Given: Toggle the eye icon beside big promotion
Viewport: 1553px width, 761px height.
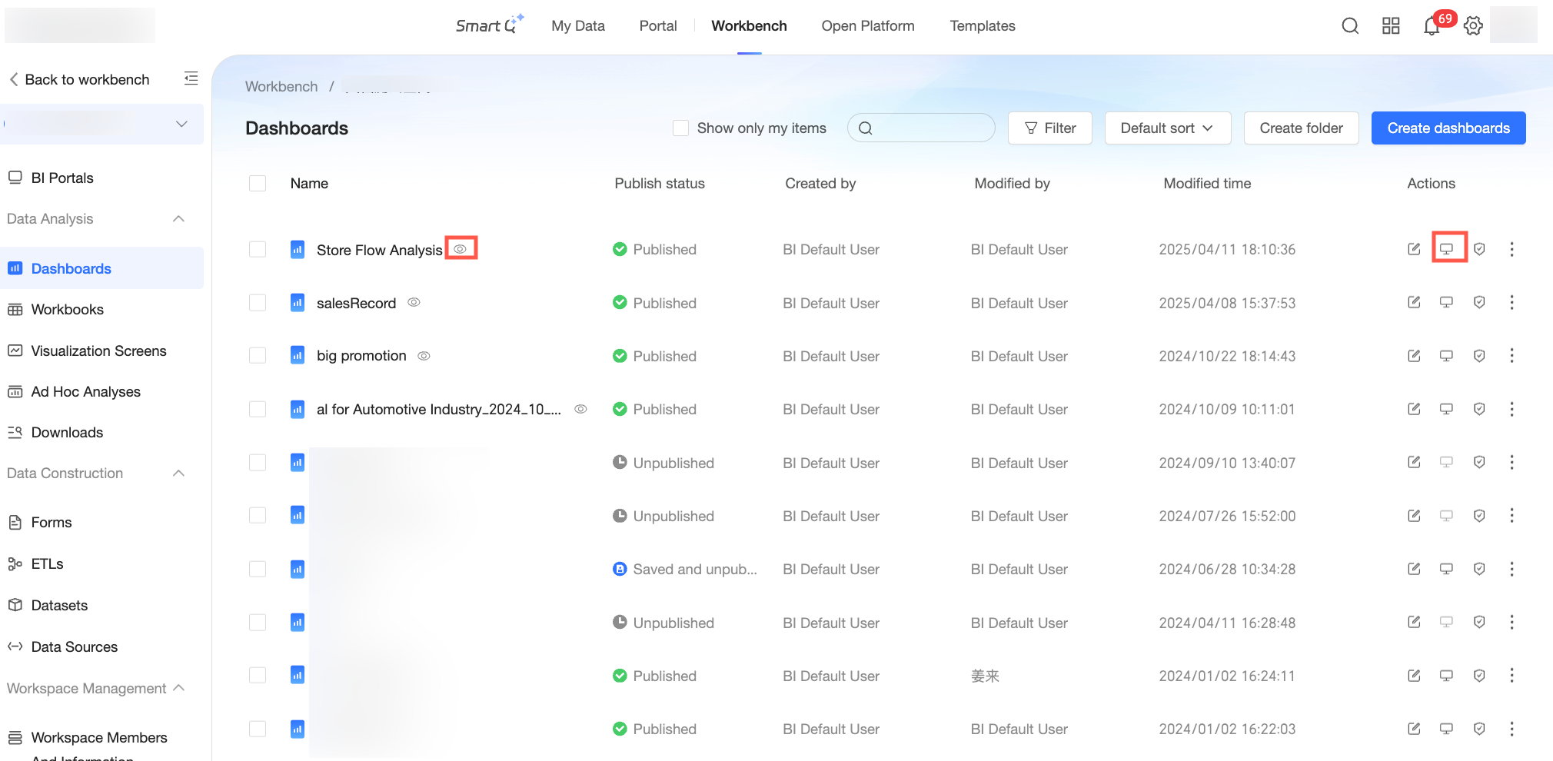Looking at the screenshot, I should 424,356.
